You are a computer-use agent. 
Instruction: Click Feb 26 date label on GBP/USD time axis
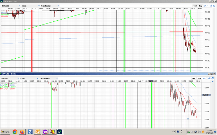[54, 81]
